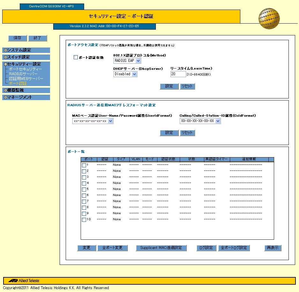Click None type in port 10 row
299x292 pixels.
117,219
